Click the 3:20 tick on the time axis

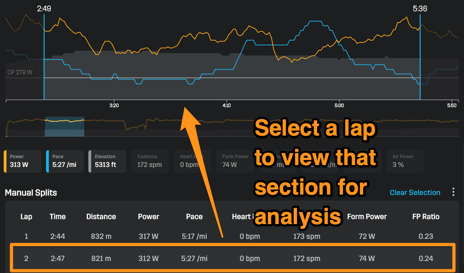pyautogui.click(x=114, y=105)
